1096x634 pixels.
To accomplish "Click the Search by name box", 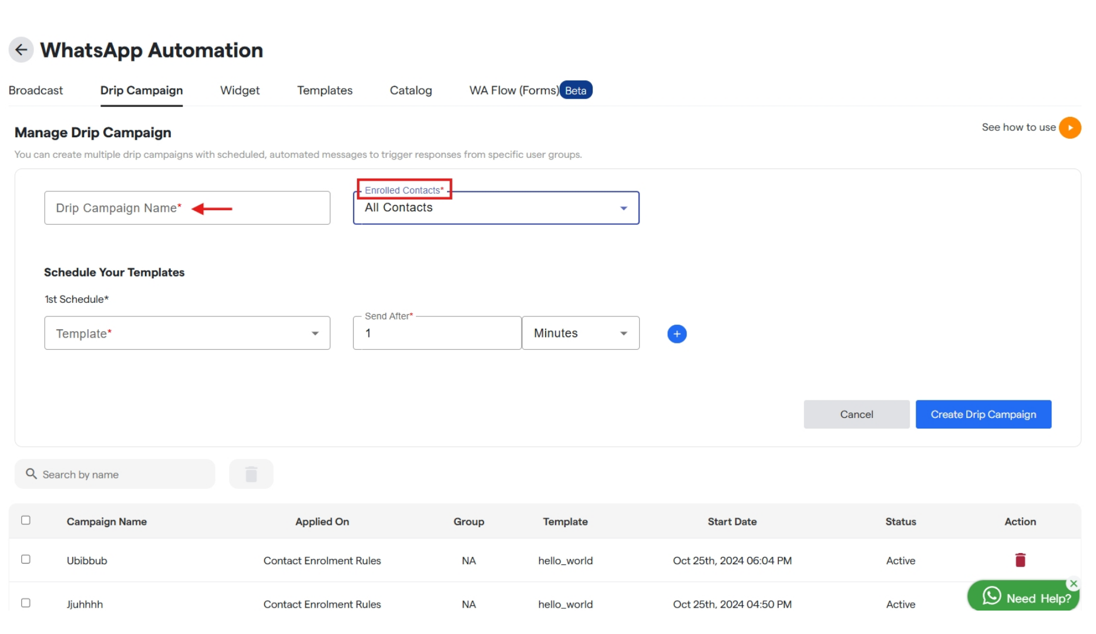I will (x=115, y=474).
